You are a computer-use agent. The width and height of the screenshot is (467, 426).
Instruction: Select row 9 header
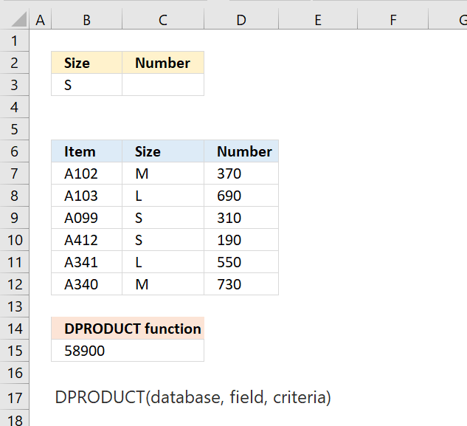click(14, 218)
